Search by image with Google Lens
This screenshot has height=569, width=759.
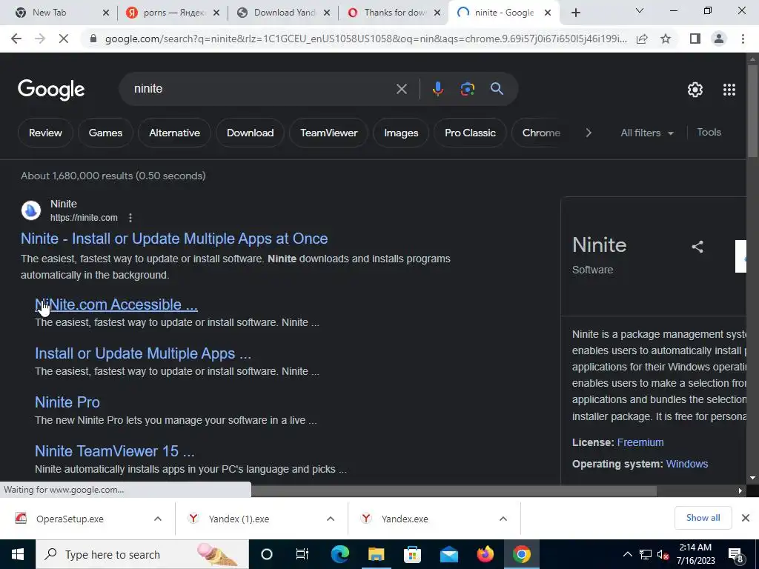coord(467,89)
